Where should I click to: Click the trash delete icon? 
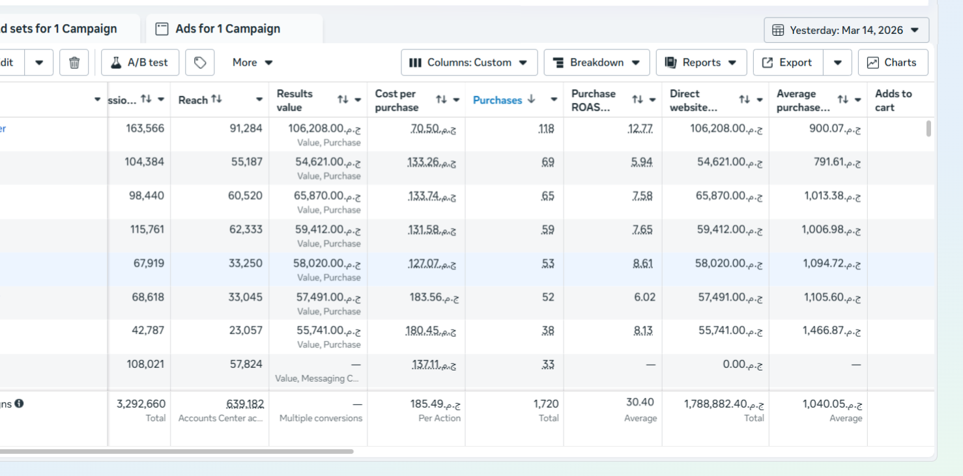point(74,63)
